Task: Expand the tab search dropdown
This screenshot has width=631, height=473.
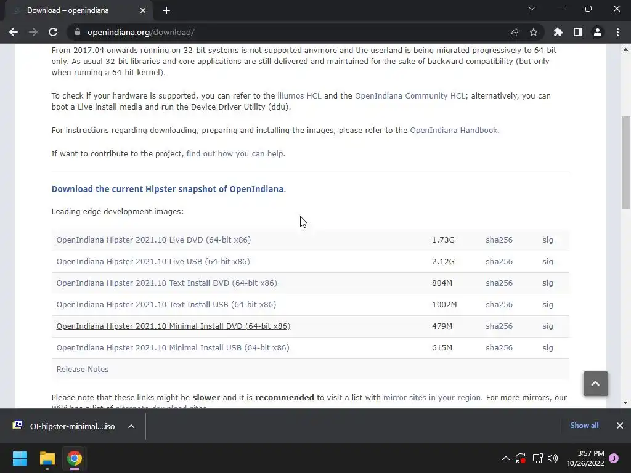Action: tap(532, 9)
